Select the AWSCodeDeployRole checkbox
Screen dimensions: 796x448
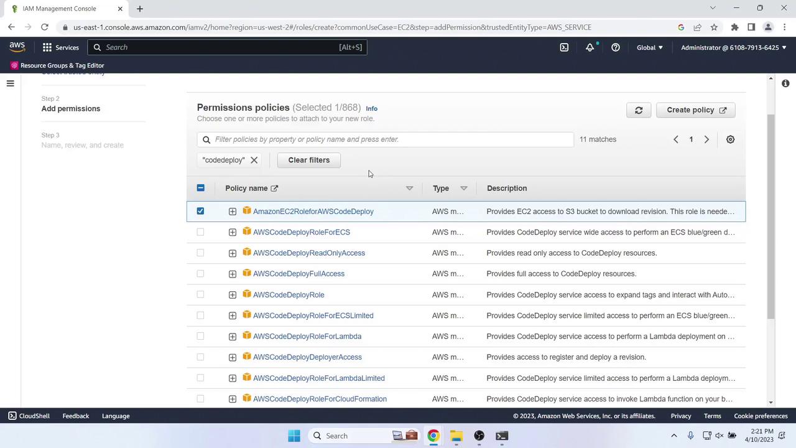point(200,295)
